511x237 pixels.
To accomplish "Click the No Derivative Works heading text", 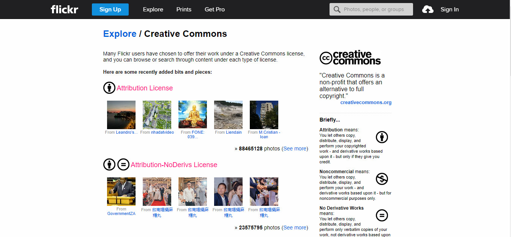I will tap(341, 208).
